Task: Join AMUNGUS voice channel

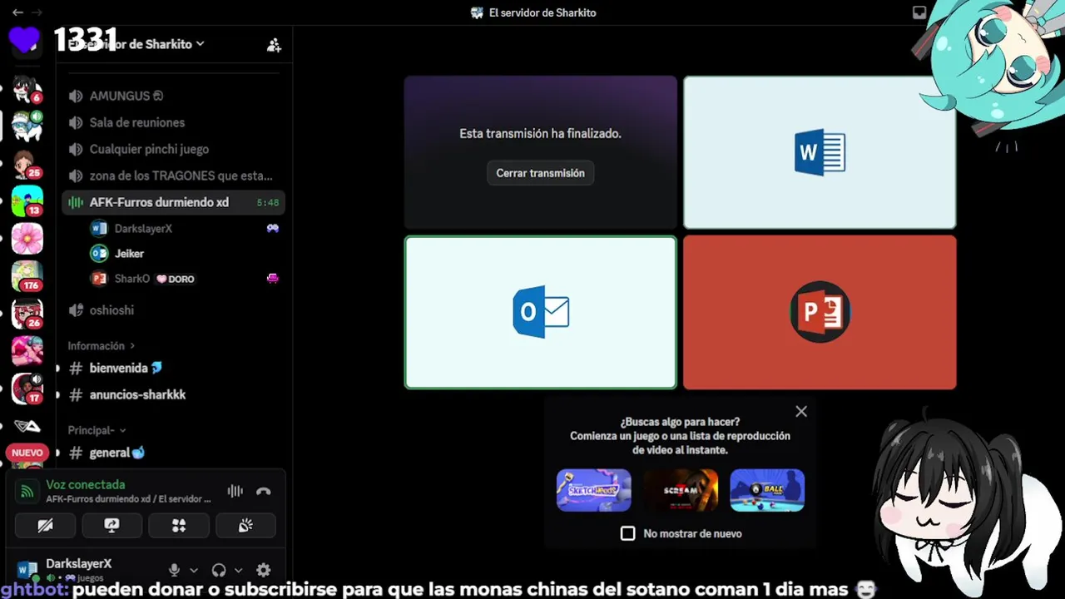Action: pos(172,96)
